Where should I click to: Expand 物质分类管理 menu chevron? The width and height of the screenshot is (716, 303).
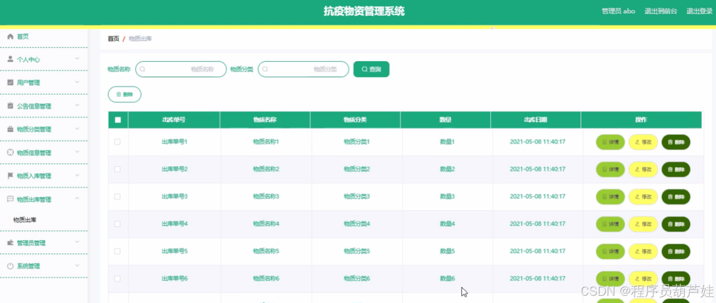77,129
